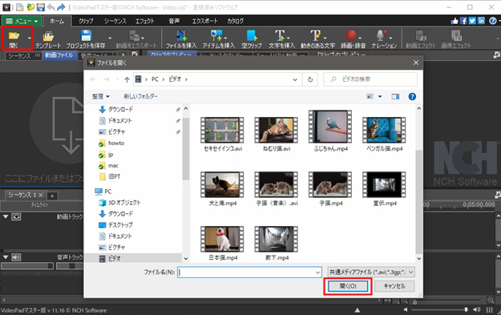Click the dialog's blue help question icon
Image resolution: width=501 pixels, height=315 pixels.
pos(412,96)
